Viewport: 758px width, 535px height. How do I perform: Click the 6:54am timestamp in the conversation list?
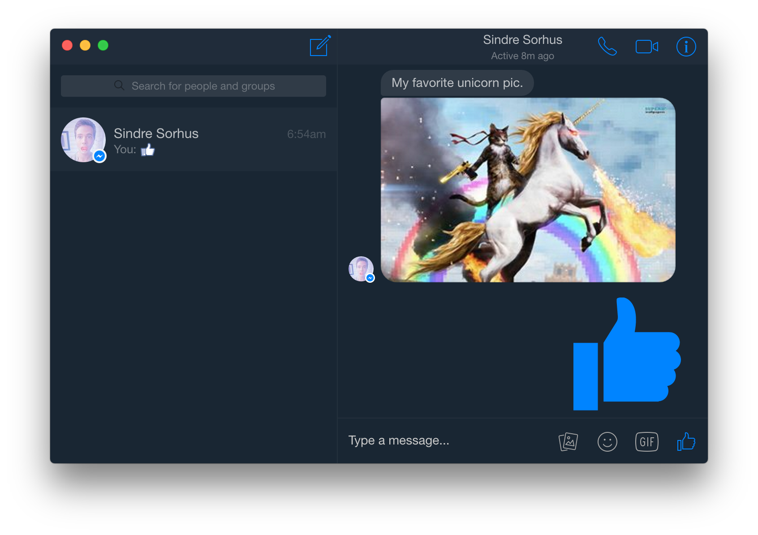point(306,134)
